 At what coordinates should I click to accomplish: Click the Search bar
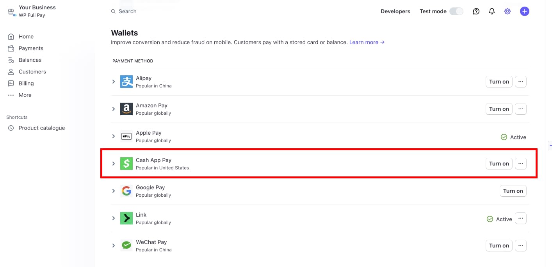pyautogui.click(x=128, y=11)
